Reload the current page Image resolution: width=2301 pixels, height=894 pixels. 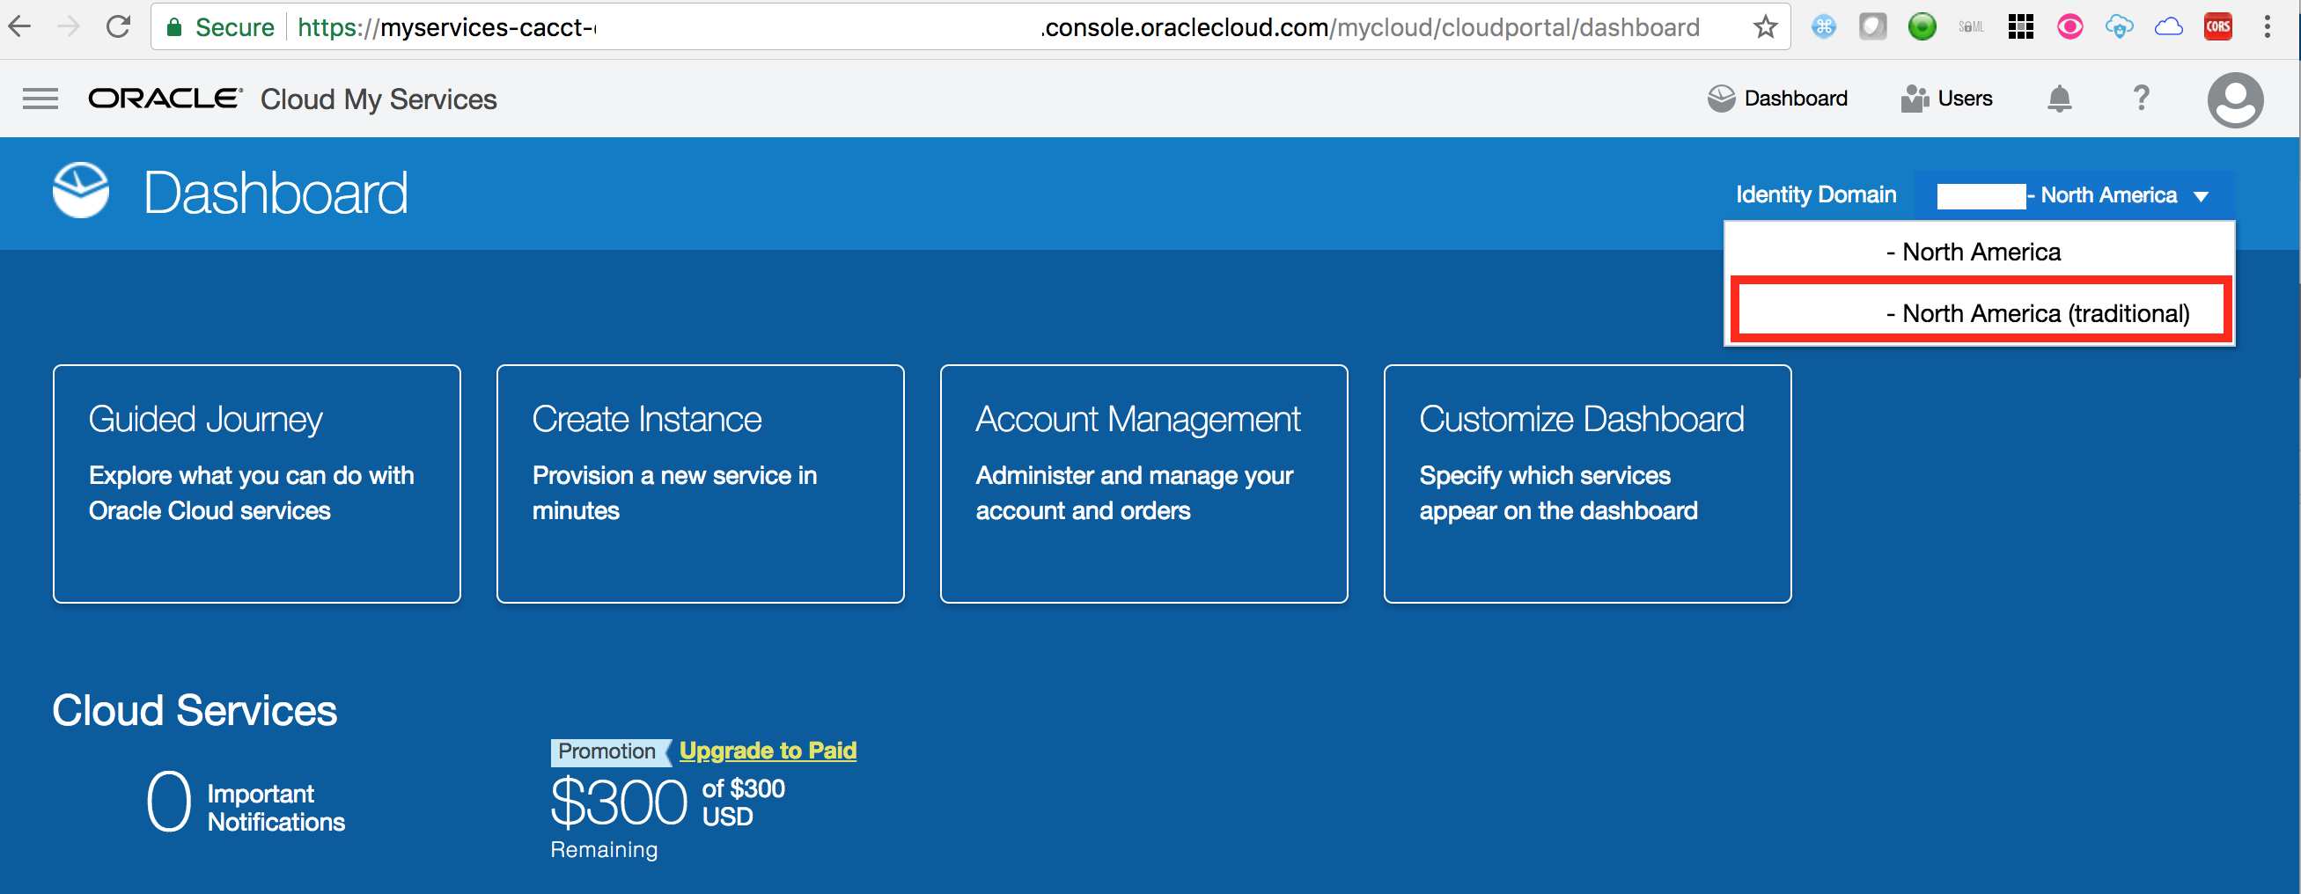[x=118, y=26]
